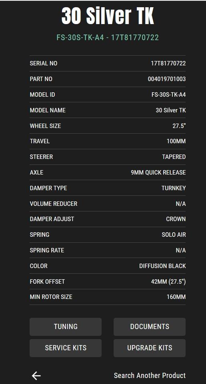The height and width of the screenshot is (384, 206).
Task: Click the 30 Silver TK heading
Action: coord(108,16)
